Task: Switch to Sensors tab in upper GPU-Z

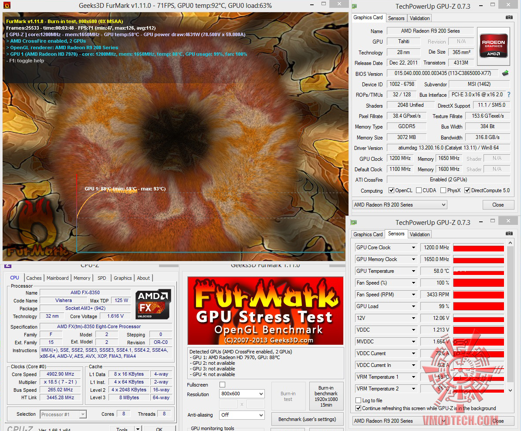Action: tap(396, 18)
